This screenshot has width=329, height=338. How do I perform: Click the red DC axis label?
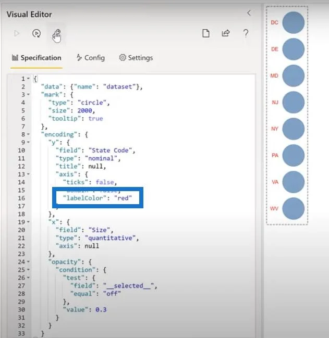click(274, 22)
